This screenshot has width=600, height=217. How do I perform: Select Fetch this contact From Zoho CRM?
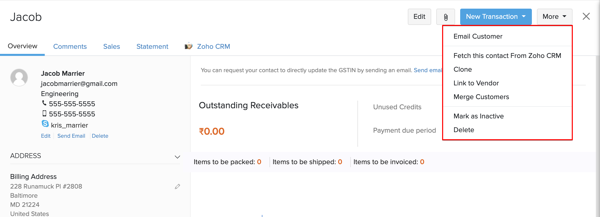(x=507, y=55)
